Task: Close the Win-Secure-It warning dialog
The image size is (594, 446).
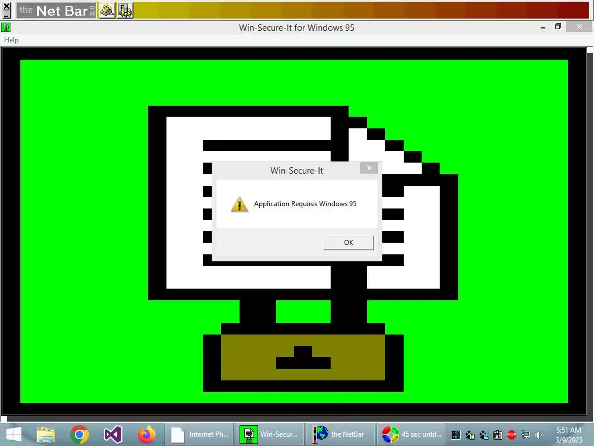Action: coord(369,168)
